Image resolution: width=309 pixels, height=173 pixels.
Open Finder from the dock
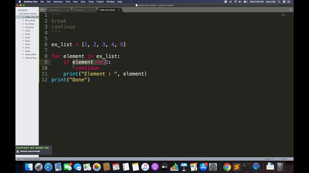coord(29,167)
